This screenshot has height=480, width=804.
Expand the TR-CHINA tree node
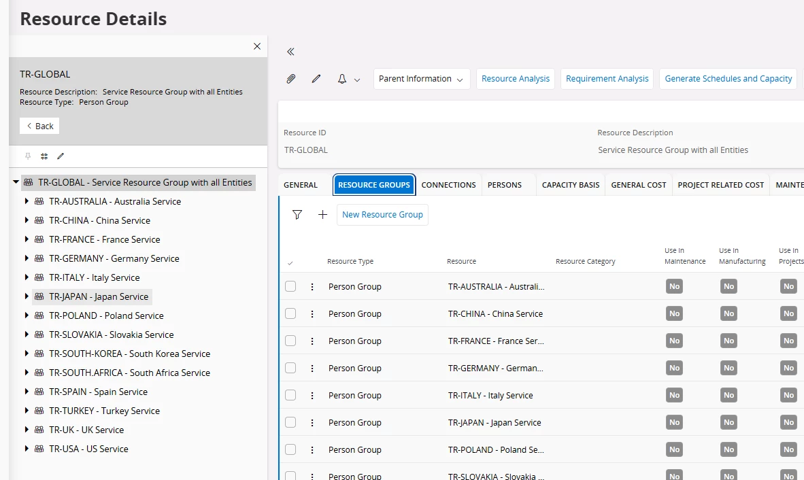[x=27, y=220]
